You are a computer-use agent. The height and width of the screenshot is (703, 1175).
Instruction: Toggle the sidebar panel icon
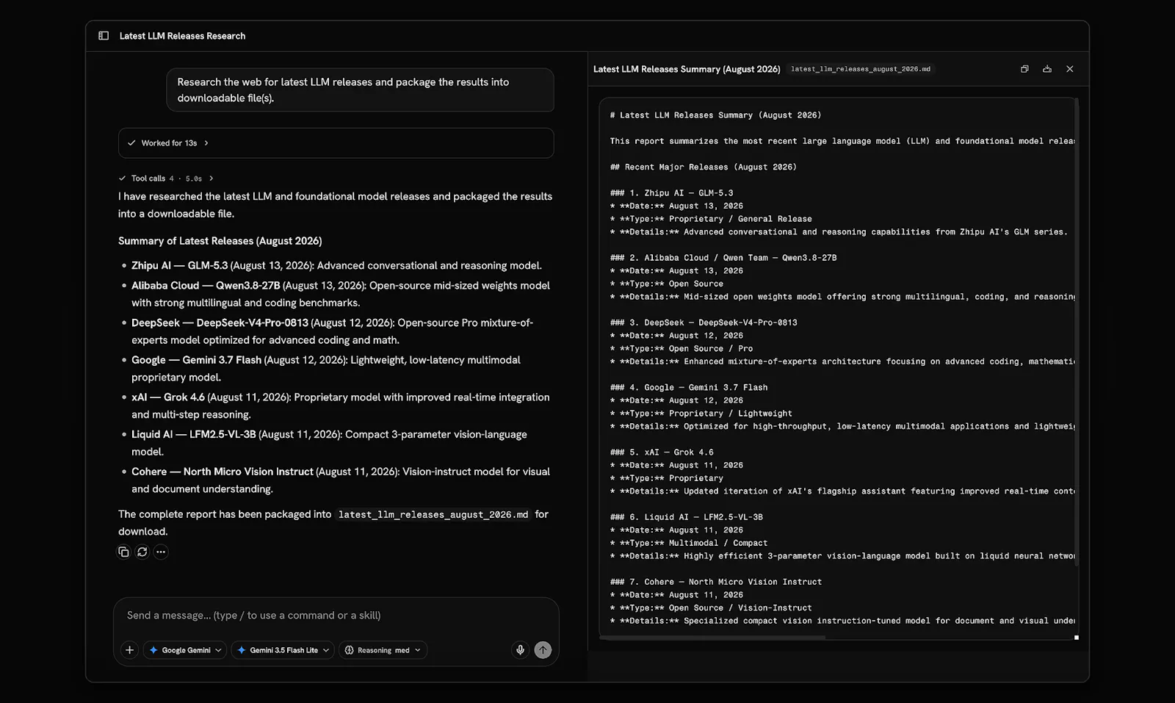tap(104, 36)
